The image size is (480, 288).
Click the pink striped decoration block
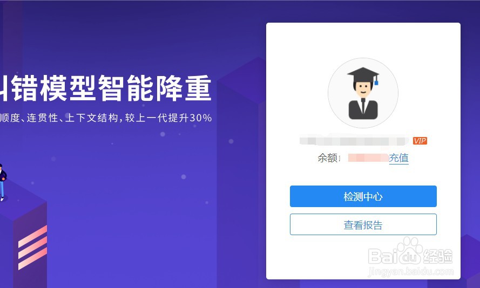coord(32,248)
